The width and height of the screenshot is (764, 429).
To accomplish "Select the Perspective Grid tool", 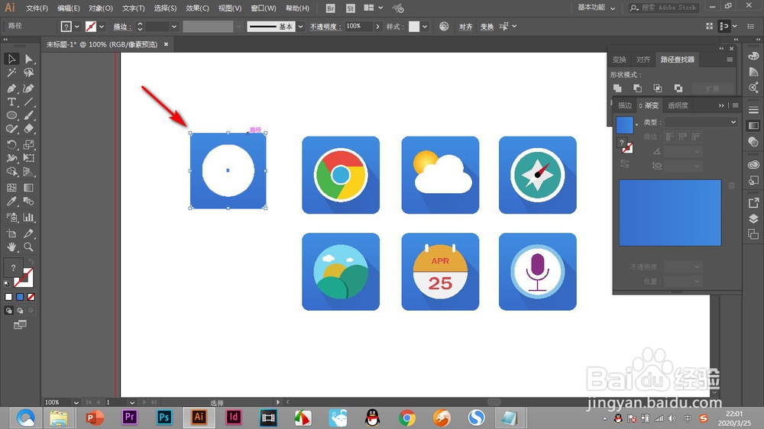I will 29,172.
